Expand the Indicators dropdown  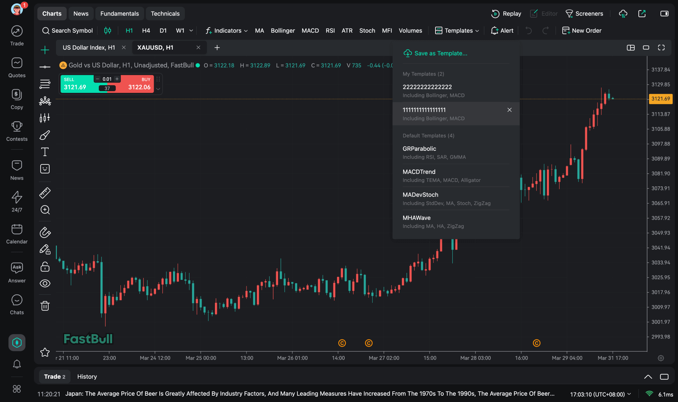227,31
